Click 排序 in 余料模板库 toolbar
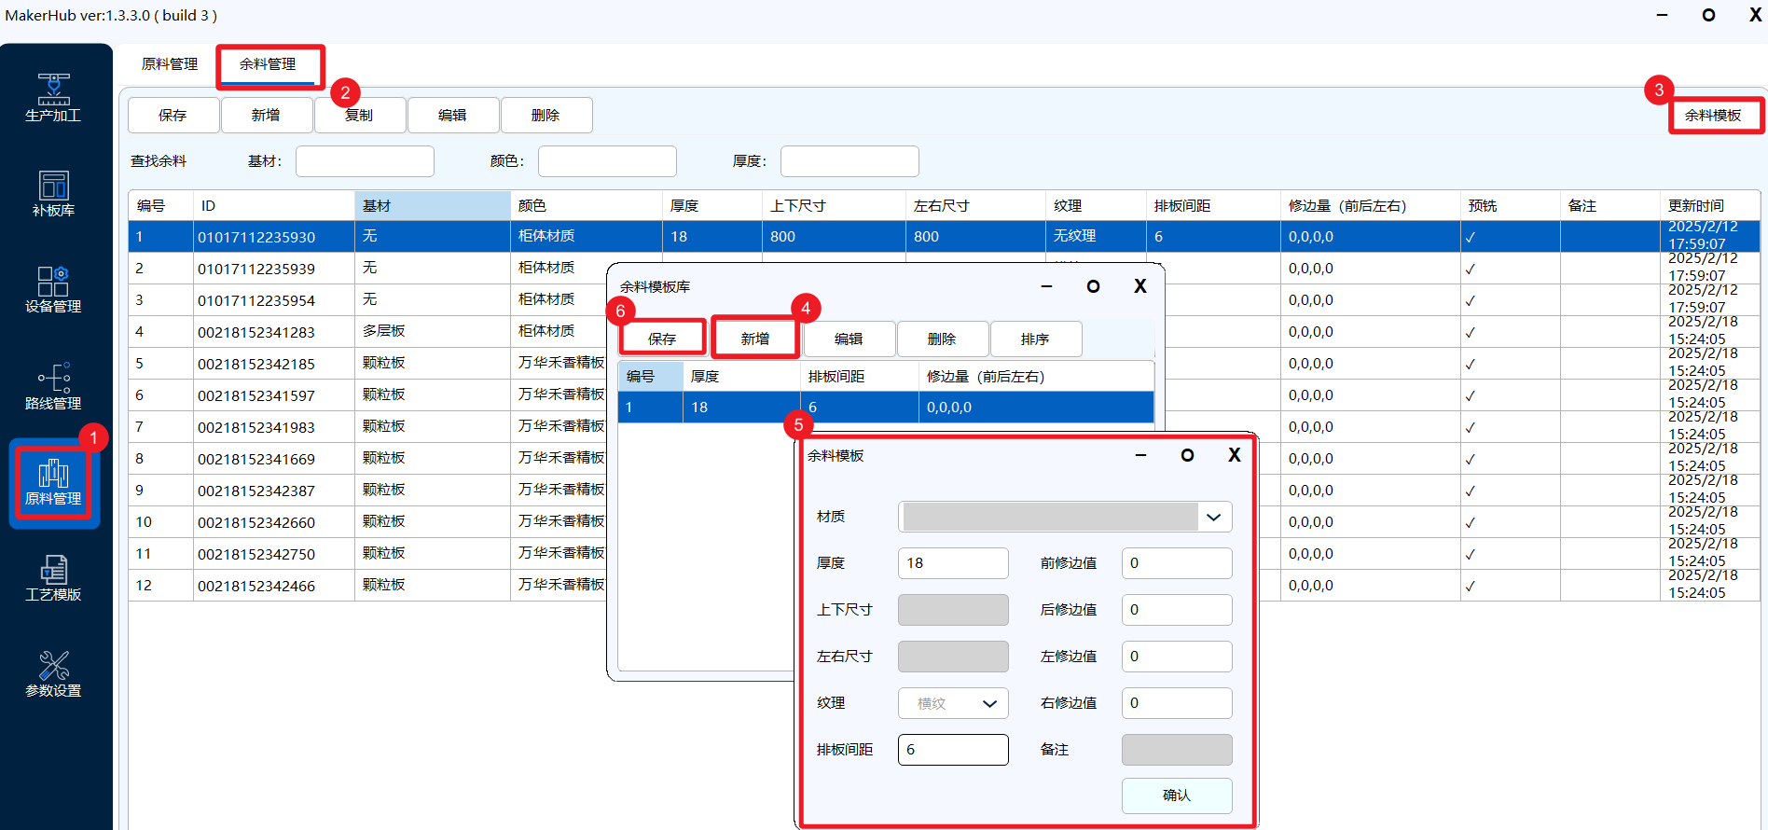This screenshot has height=830, width=1768. coord(1035,339)
